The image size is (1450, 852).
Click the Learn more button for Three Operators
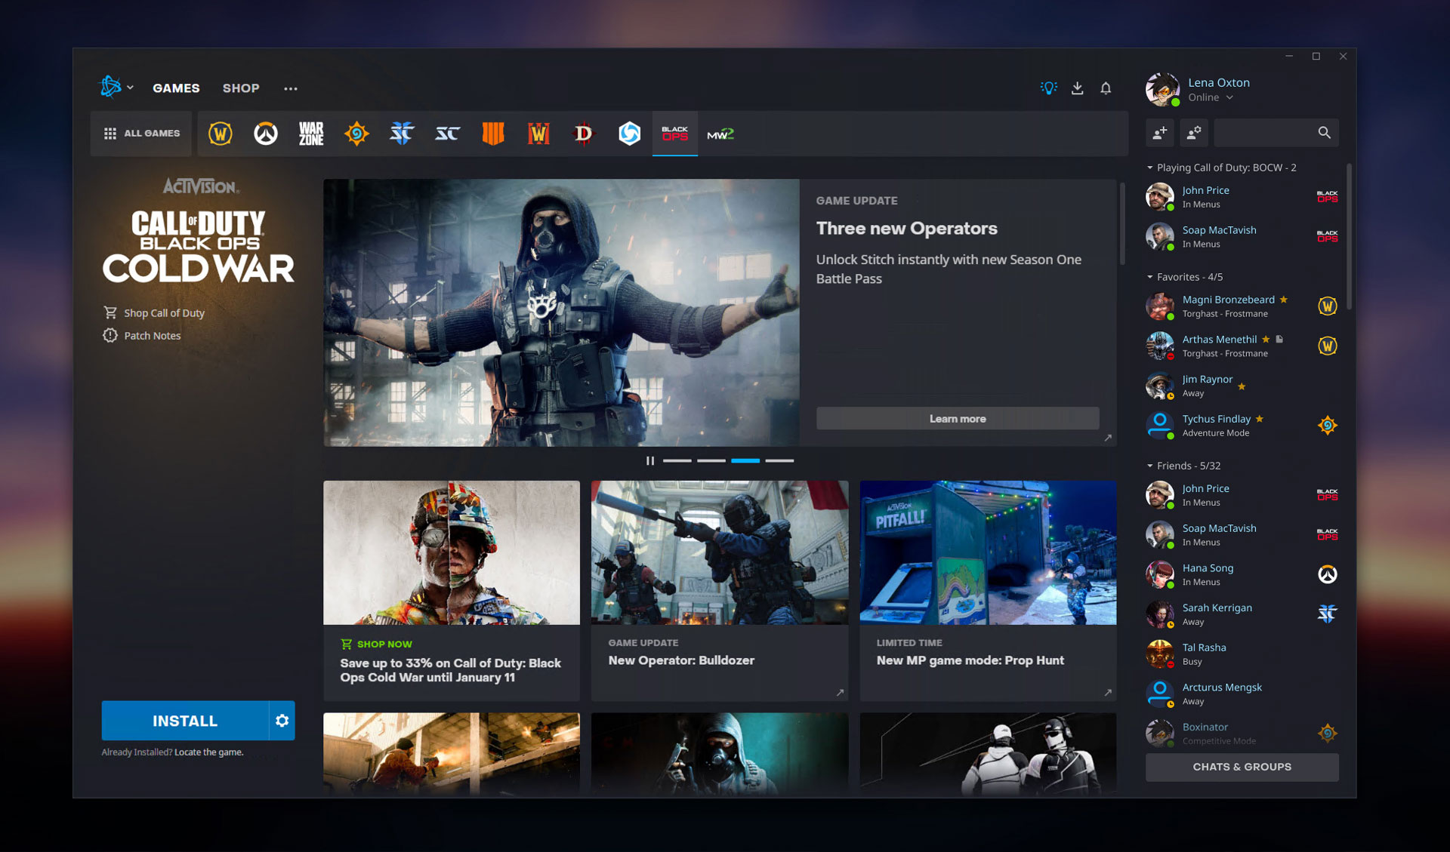[958, 418]
